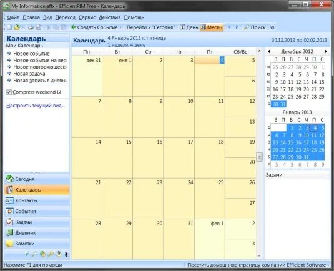Click Новое повторяющееся событие link

[x=40, y=67]
